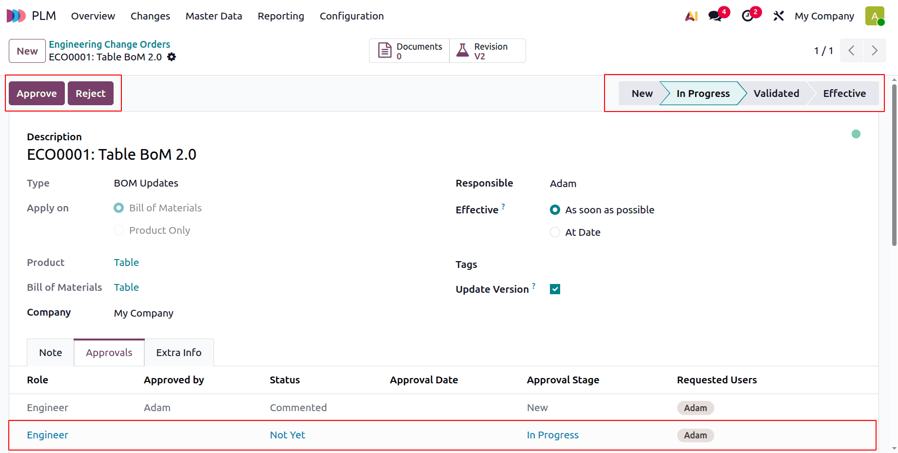Open Engineering Change Orders breadcrumb
The image size is (898, 453).
[109, 44]
